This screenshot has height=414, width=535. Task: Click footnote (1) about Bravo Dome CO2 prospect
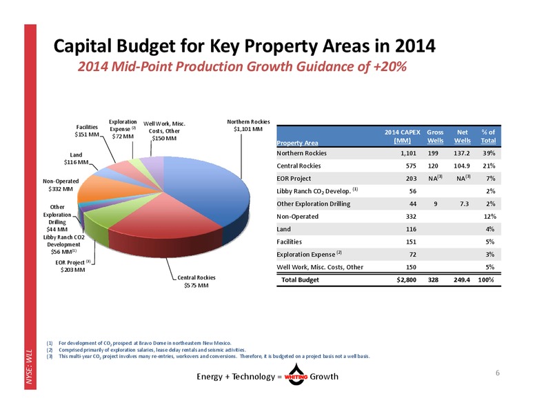pos(139,343)
